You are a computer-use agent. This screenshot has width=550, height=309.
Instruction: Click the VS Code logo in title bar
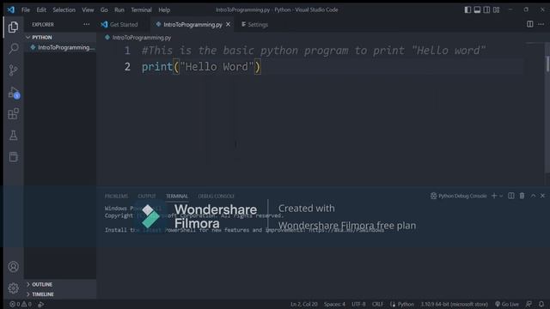(11, 9)
